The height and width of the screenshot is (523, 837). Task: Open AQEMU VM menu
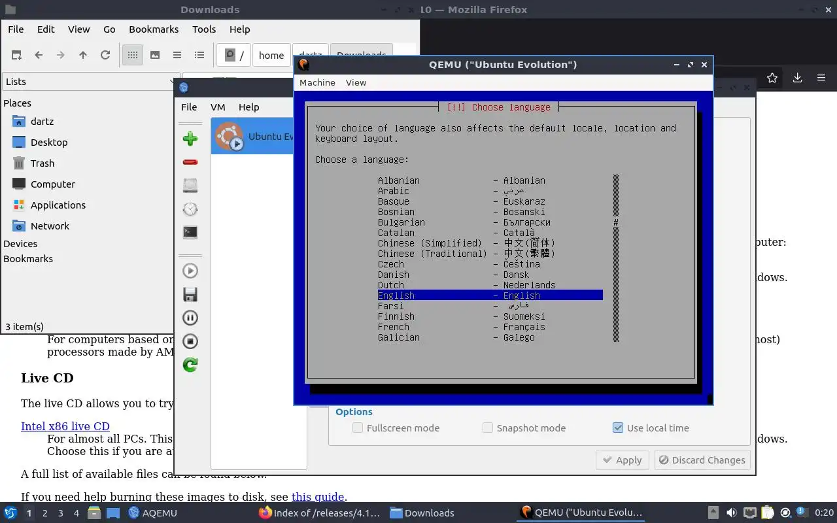[218, 107]
